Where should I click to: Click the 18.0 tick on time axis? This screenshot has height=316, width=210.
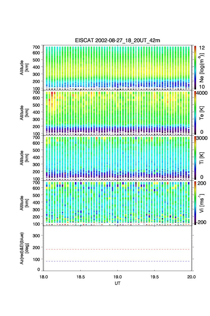(44, 277)
